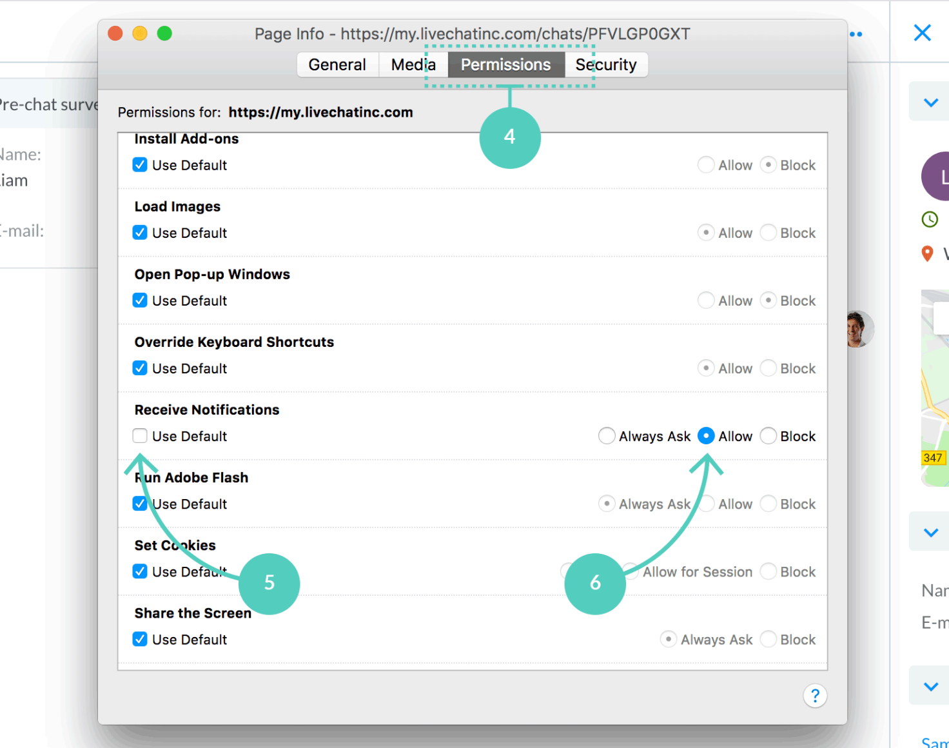Click the purple customer avatar circle
Screen dimensions: 949x748
[x=937, y=176]
